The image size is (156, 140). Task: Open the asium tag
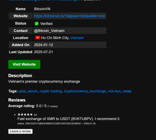[x=32, y=91]
